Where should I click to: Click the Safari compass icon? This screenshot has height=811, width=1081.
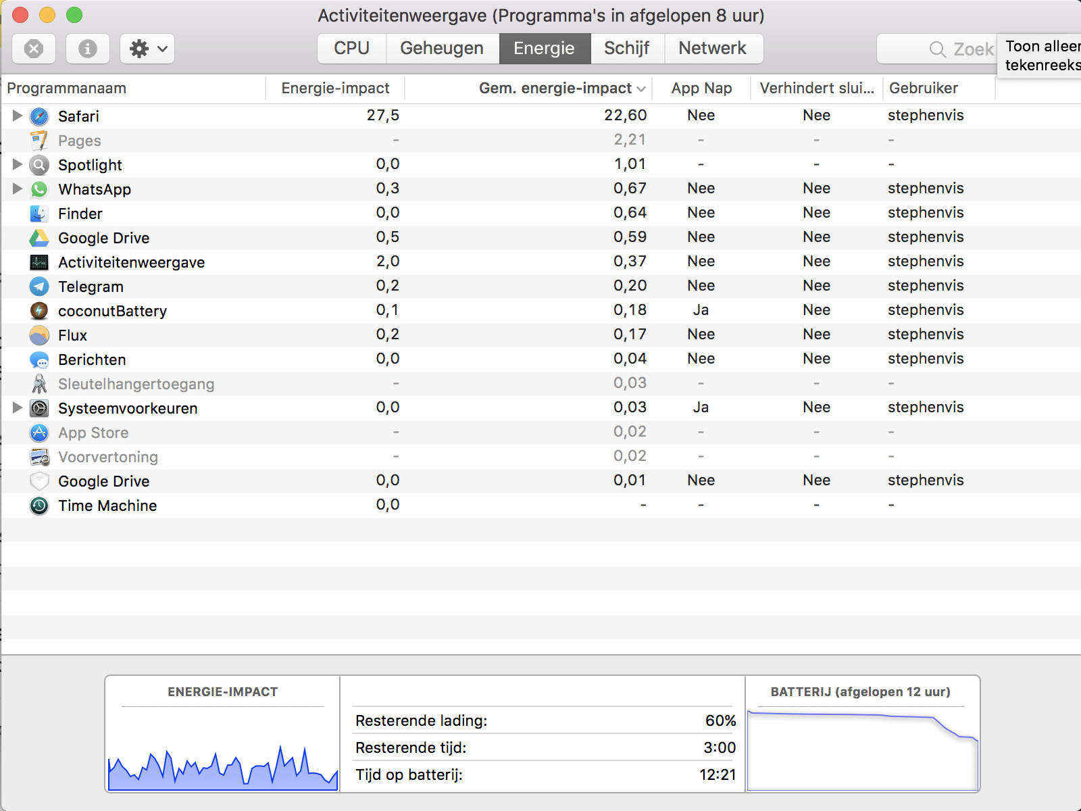tap(39, 116)
